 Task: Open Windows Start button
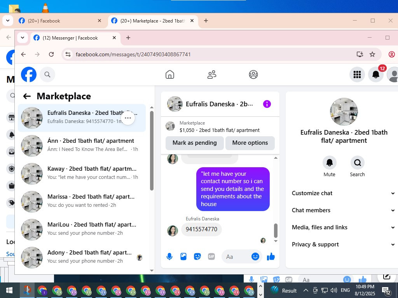[9, 290]
